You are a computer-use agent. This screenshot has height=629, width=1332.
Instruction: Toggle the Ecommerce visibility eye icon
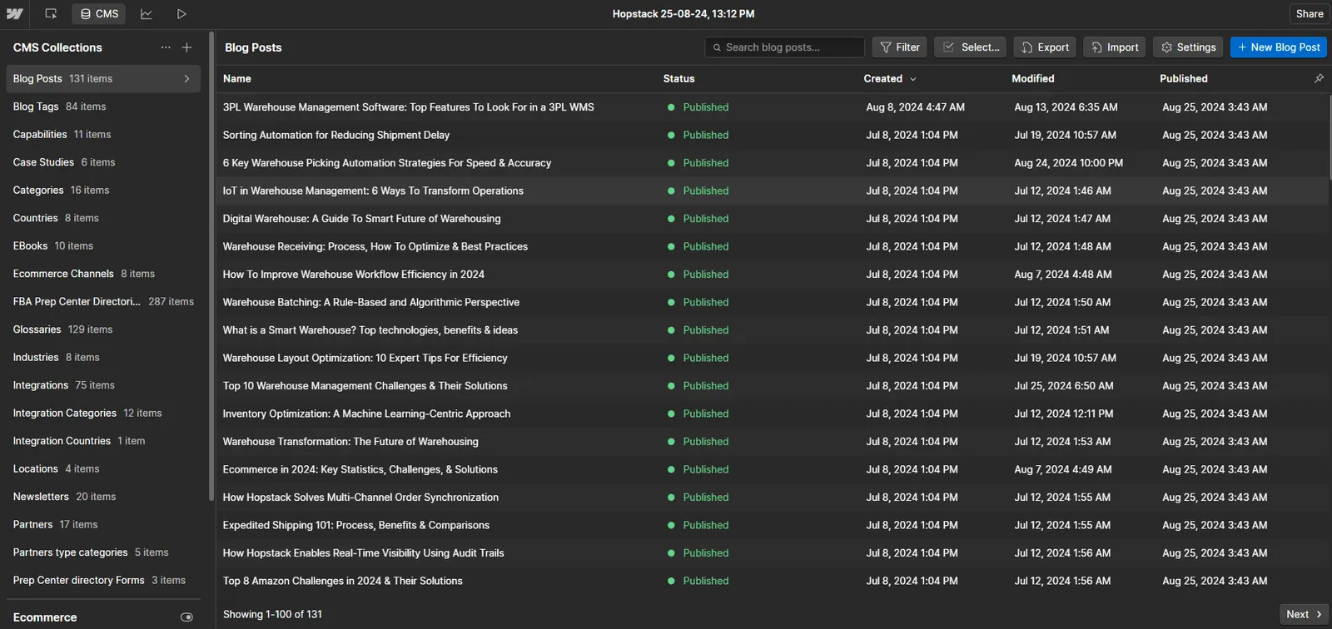(186, 617)
